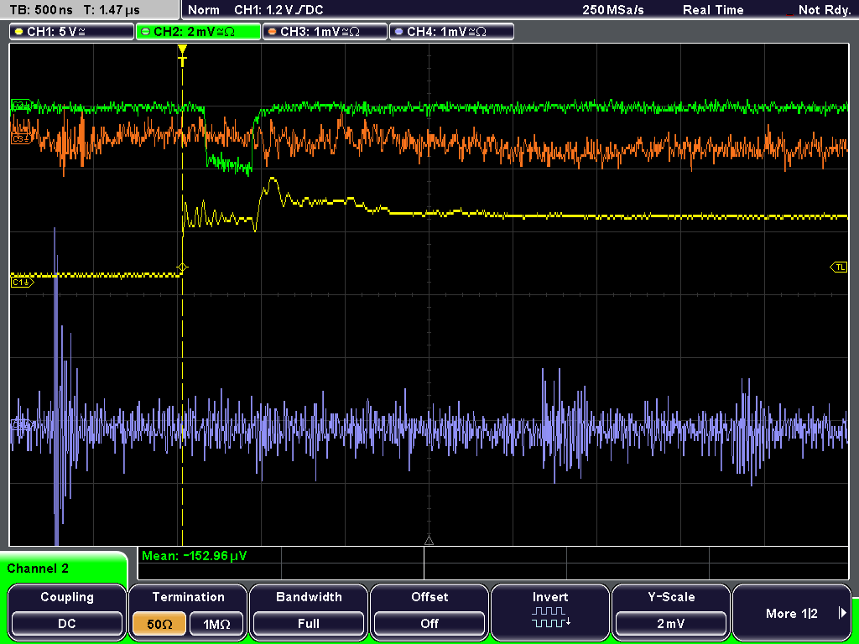
Task: Go to More 1|2 menu page
Action: pyautogui.click(x=792, y=612)
